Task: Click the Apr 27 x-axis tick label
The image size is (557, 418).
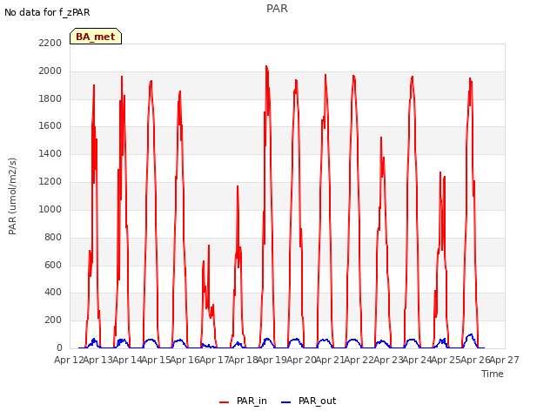Action: [505, 360]
